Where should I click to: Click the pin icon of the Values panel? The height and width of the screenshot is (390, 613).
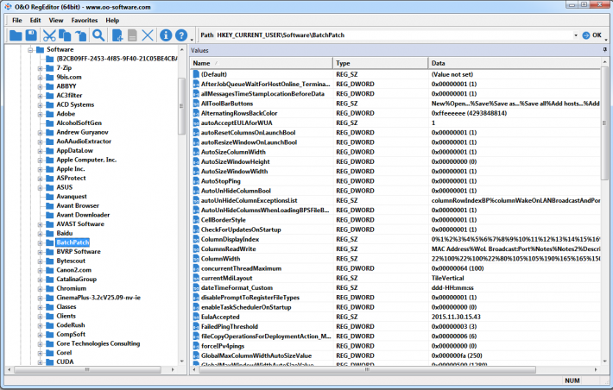click(604, 50)
